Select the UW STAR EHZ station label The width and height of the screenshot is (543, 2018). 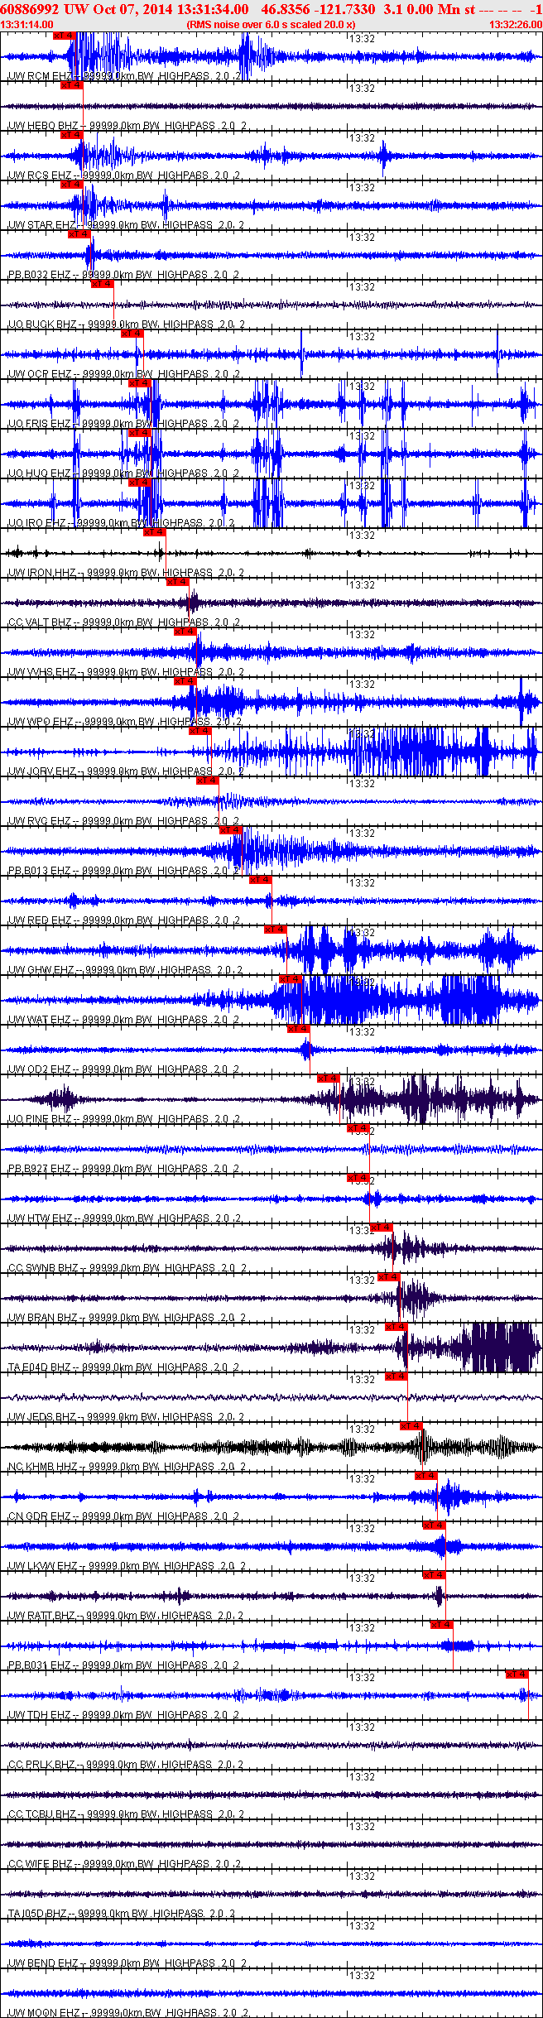[42, 225]
